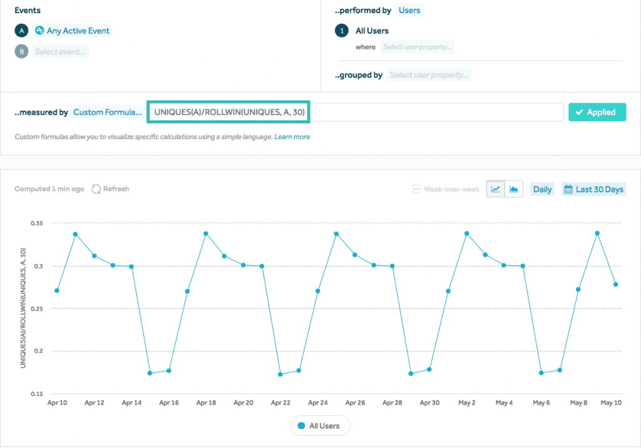Click event badge B

22,52
